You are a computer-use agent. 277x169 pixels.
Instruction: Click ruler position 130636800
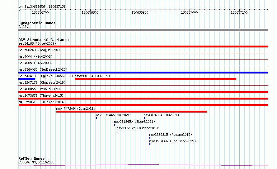90,12
